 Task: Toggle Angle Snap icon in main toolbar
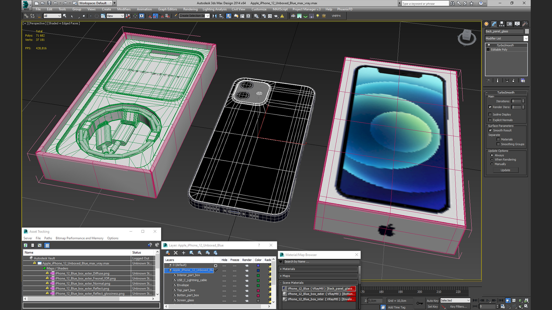[155, 16]
